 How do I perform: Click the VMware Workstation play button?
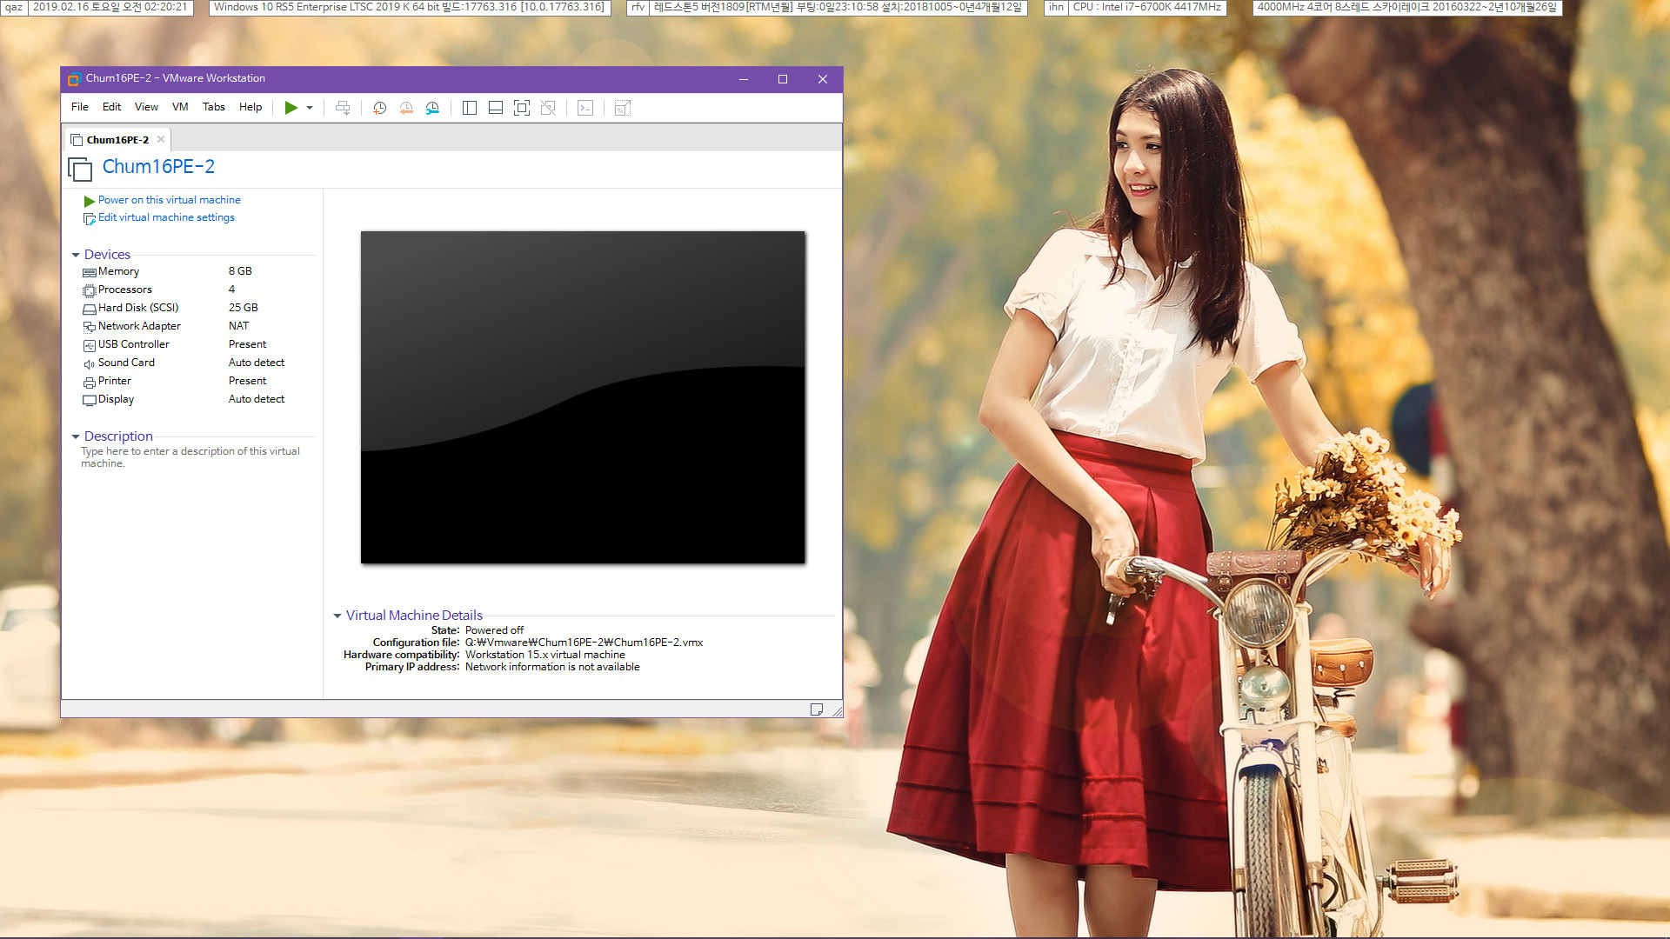click(x=291, y=108)
